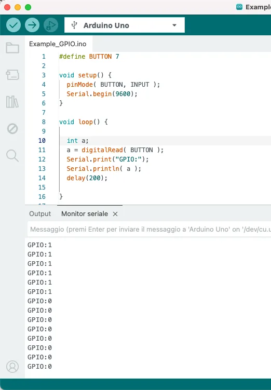
Task: Upload sketch with arrow button
Action: point(32,25)
